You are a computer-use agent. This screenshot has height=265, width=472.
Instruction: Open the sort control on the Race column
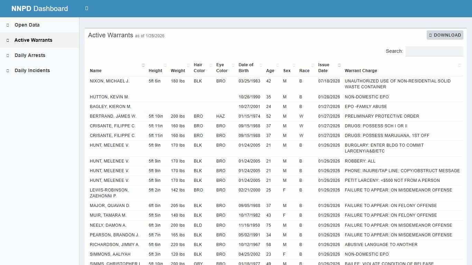pyautogui.click(x=312, y=65)
